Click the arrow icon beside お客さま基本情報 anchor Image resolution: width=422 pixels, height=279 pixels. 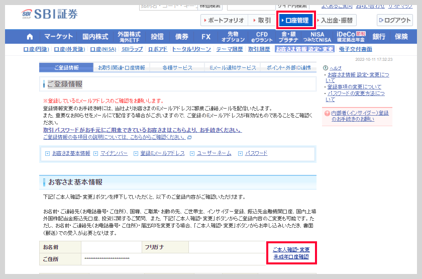point(47,153)
